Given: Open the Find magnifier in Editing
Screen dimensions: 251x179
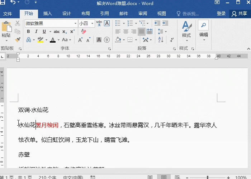Looking at the screenshot, I should [203, 25].
